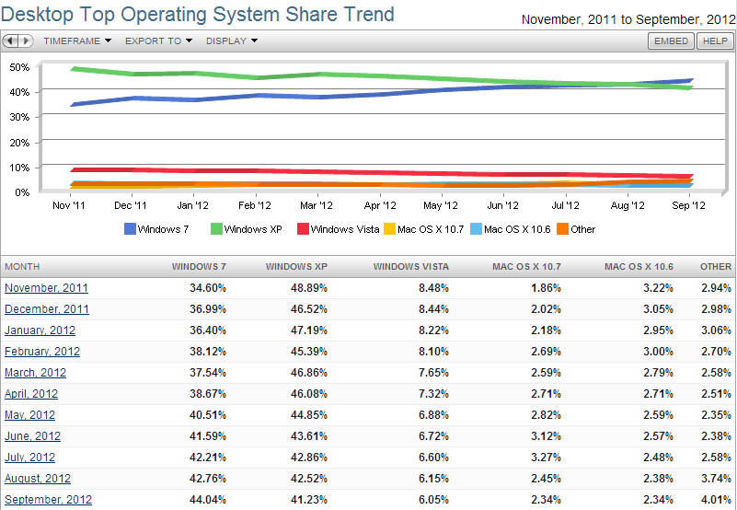
Task: Open the July, 2012 link
Action: coord(29,458)
